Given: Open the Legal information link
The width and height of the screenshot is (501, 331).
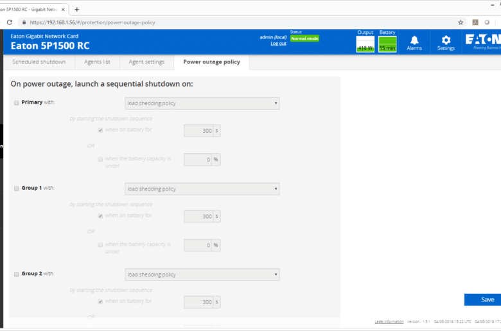Looking at the screenshot, I should tap(389, 322).
